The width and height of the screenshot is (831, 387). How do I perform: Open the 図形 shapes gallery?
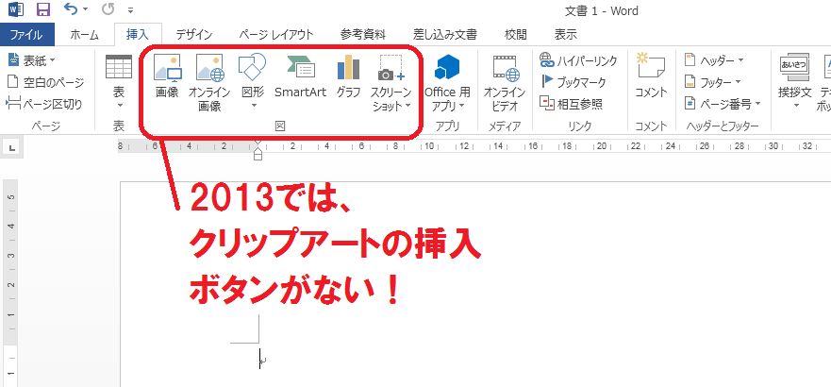(252, 82)
